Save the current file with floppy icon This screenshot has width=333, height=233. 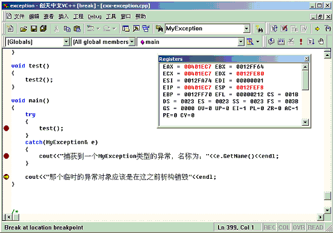[x=34, y=29]
